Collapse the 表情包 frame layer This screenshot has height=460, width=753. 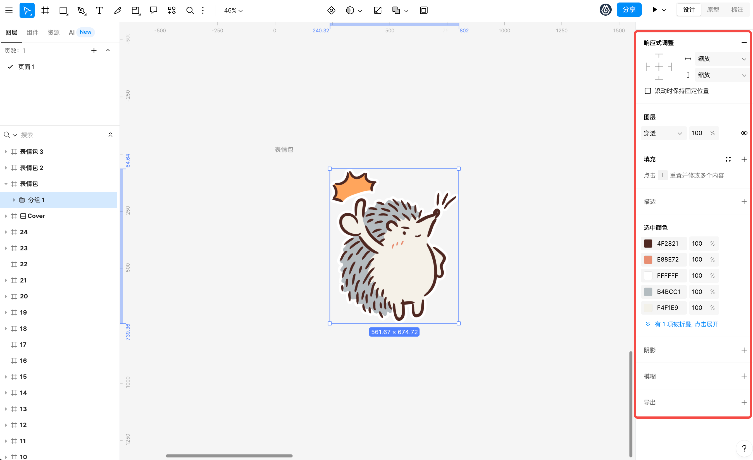pyautogui.click(x=6, y=184)
